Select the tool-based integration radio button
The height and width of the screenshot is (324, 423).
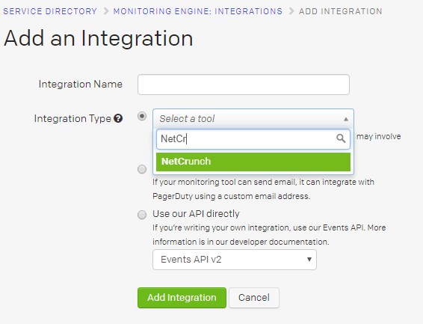pos(142,117)
